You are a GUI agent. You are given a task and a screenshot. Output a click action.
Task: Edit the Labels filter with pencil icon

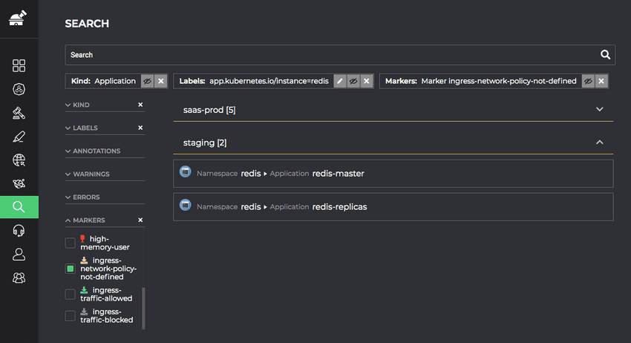340,81
